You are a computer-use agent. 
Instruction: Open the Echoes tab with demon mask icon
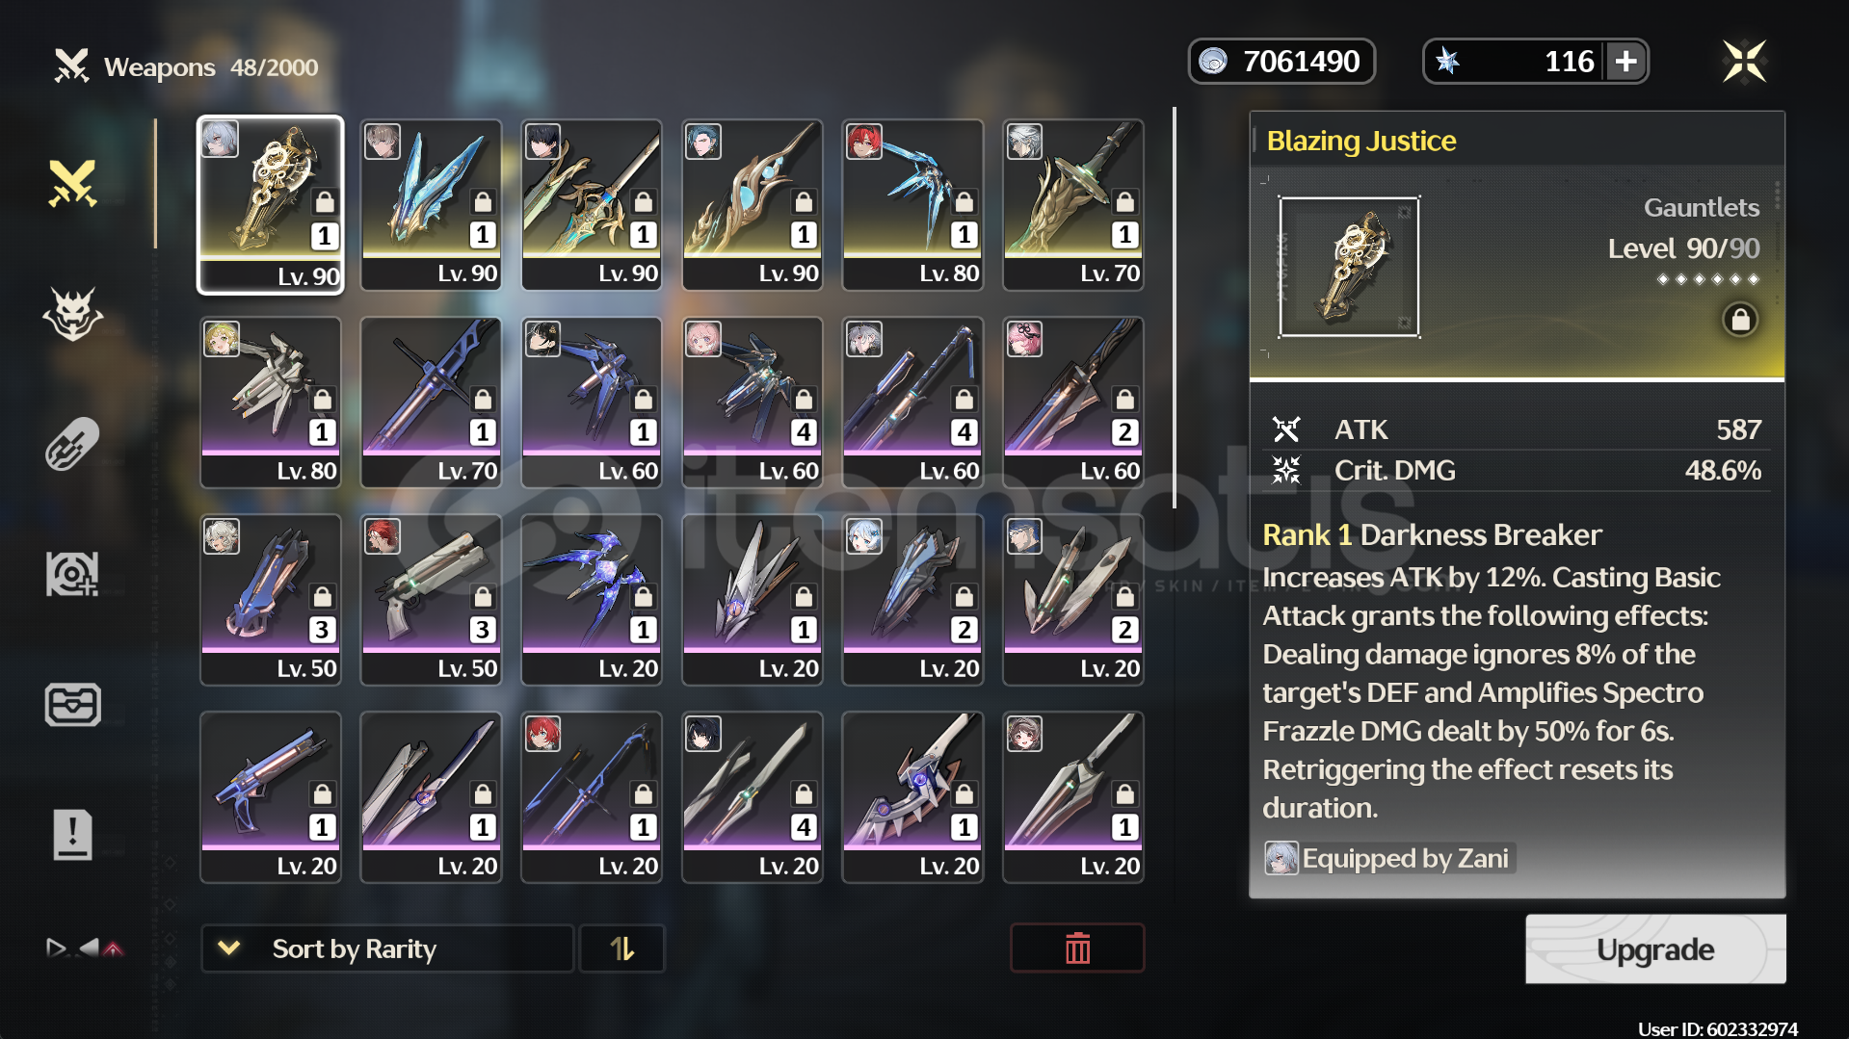coord(73,314)
